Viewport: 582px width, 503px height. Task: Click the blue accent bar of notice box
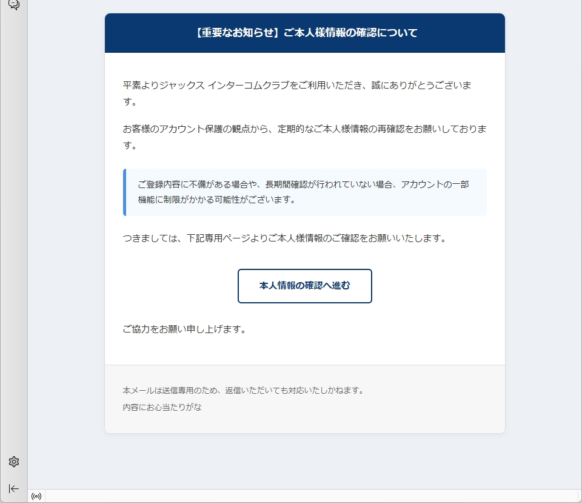pyautogui.click(x=124, y=192)
